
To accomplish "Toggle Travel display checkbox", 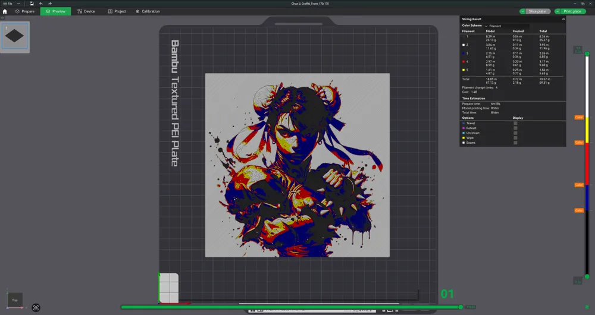I will (x=515, y=123).
